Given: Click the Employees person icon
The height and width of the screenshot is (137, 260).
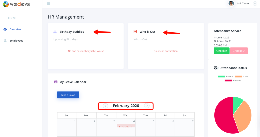Looking at the screenshot, I should (x=5, y=41).
